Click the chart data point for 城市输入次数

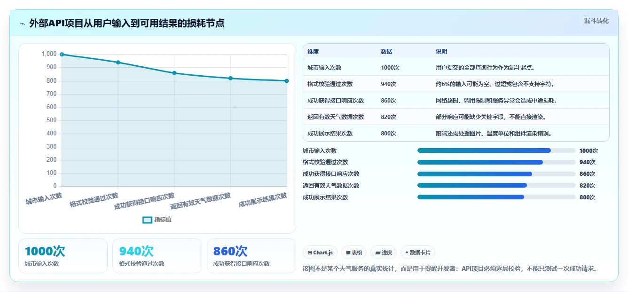[62, 55]
